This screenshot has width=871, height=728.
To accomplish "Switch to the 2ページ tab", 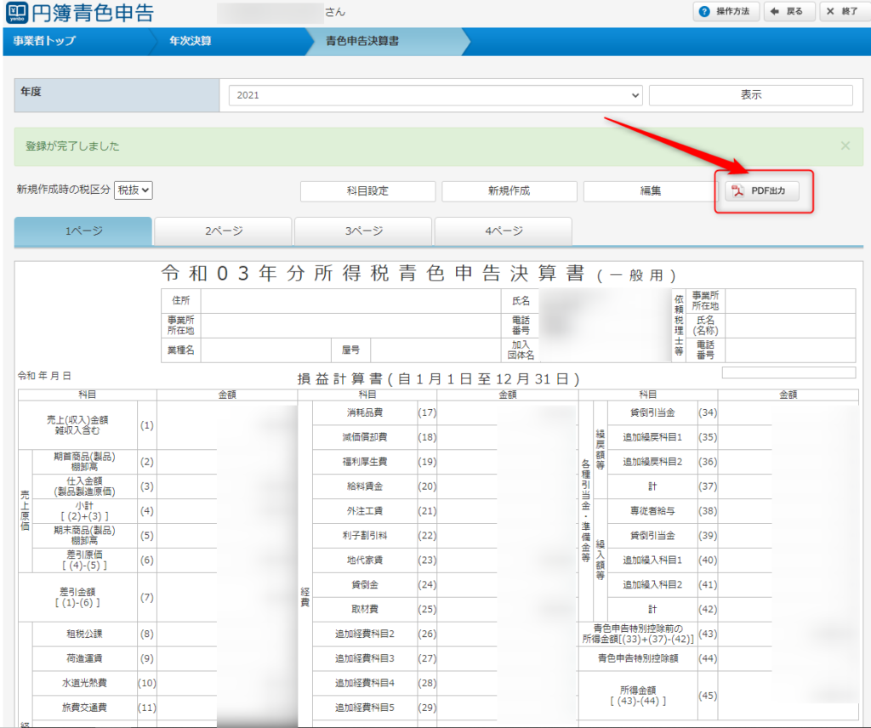I will 223,230.
